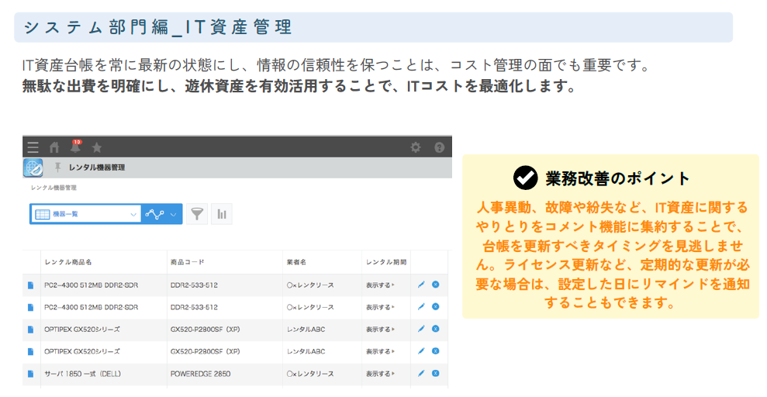Open the settings gear in header
The height and width of the screenshot is (397, 767).
tap(415, 147)
